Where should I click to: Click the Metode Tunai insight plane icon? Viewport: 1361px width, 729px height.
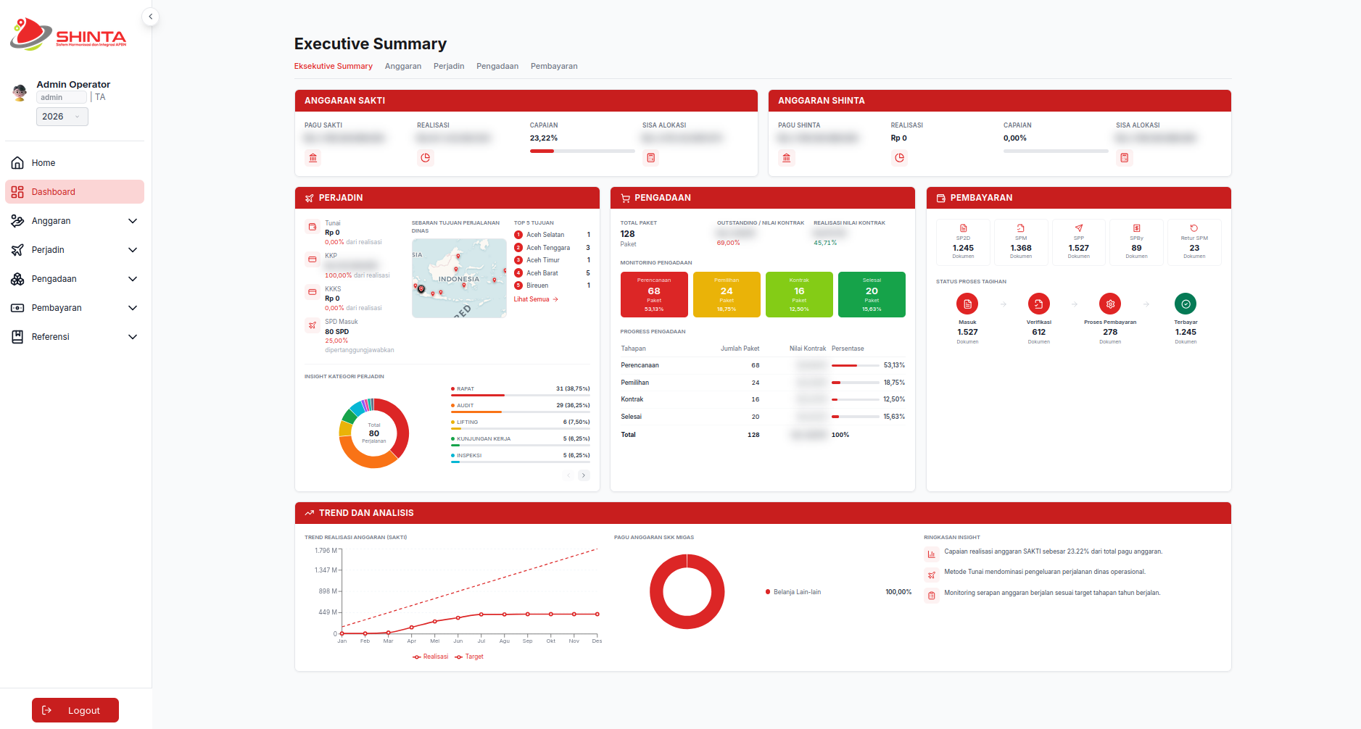tap(932, 575)
